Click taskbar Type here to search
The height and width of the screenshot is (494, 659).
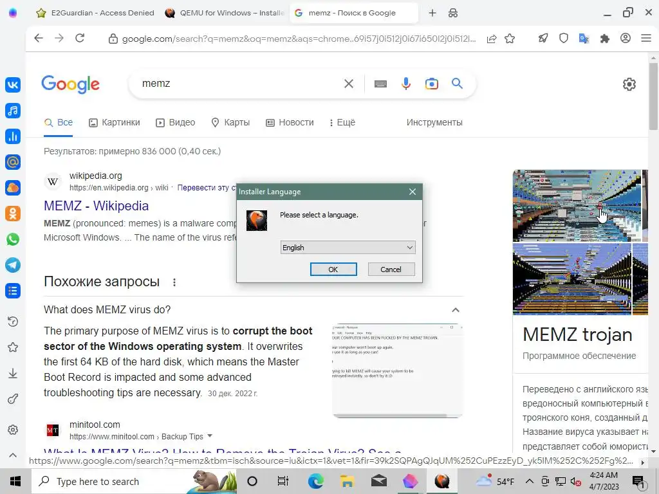(x=134, y=481)
